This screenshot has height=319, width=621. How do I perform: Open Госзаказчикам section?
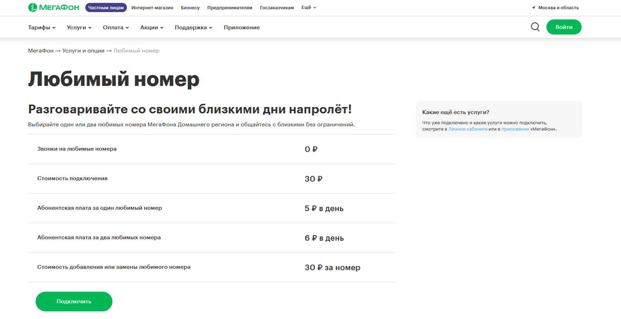coord(277,8)
